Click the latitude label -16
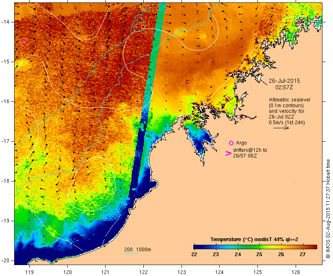 [x=5, y=101]
